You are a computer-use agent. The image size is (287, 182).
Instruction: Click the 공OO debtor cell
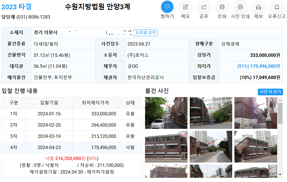click(x=157, y=66)
